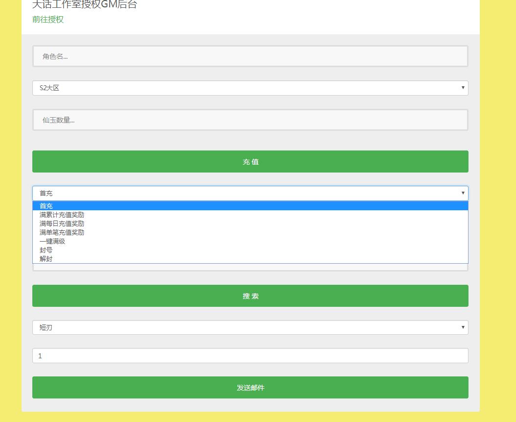This screenshot has height=422, width=516.
Task: Click the input field hidden behind dropdown list
Action: pyautogui.click(x=250, y=267)
